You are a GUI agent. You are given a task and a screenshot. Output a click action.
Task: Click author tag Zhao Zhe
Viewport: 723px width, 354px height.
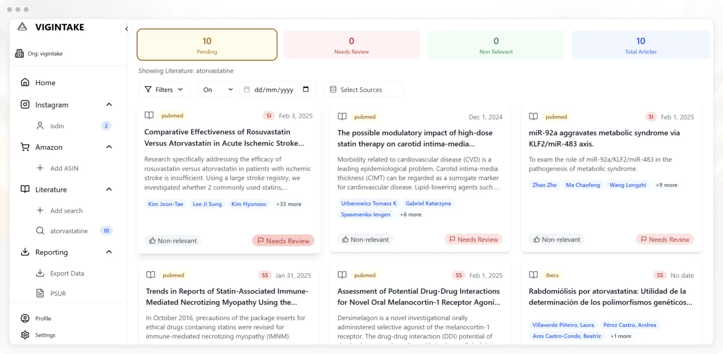tap(544, 185)
